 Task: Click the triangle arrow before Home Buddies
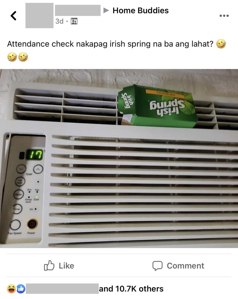pos(106,10)
